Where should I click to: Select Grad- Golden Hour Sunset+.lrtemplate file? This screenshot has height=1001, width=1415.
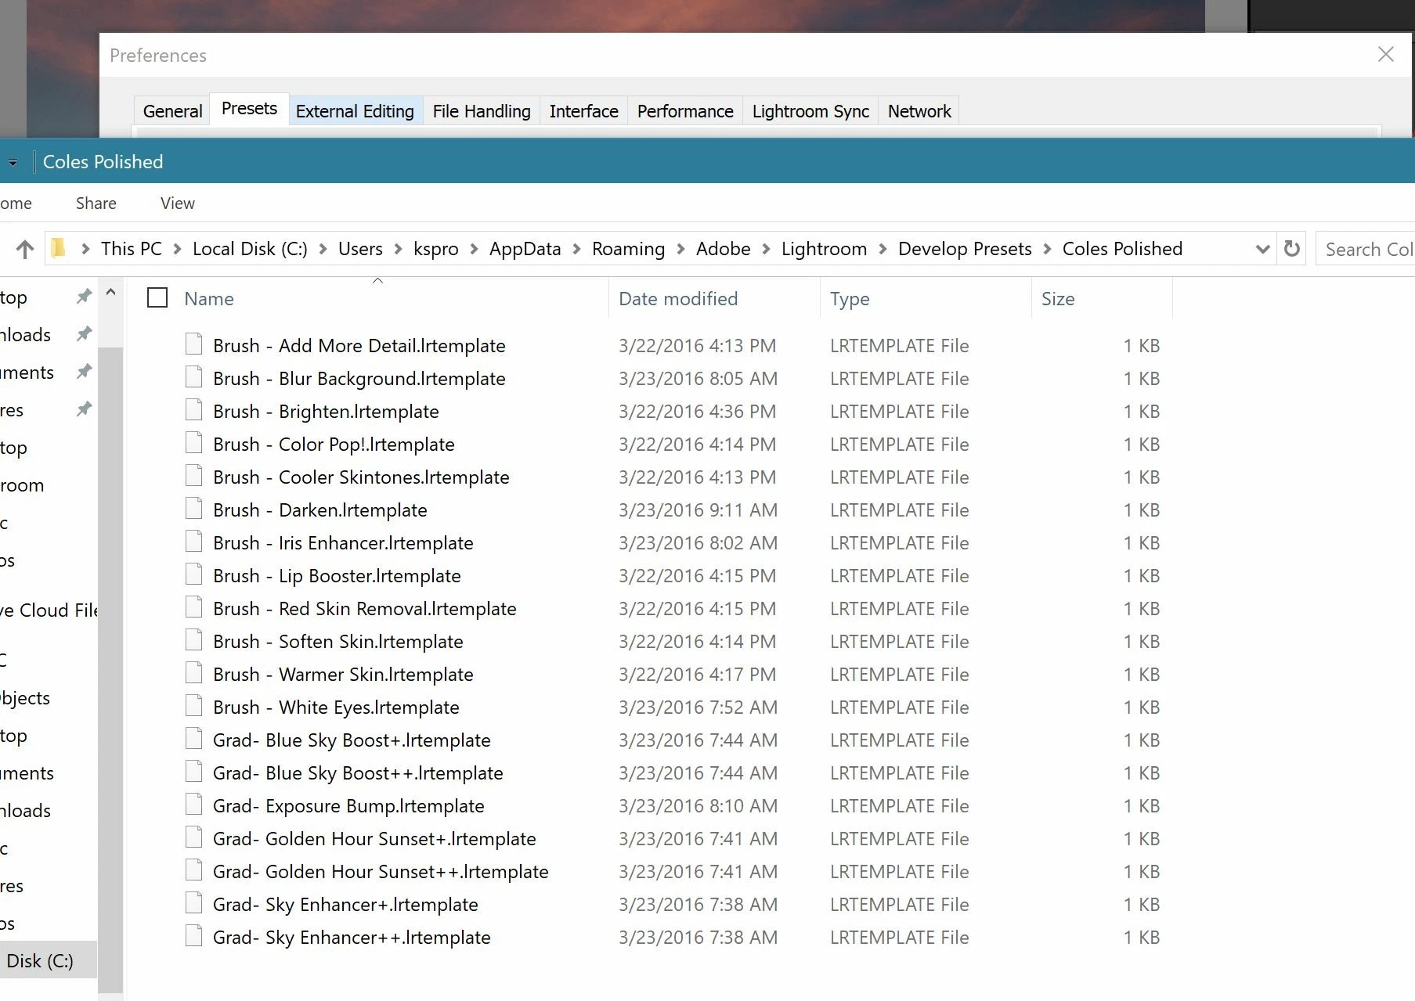click(x=374, y=839)
